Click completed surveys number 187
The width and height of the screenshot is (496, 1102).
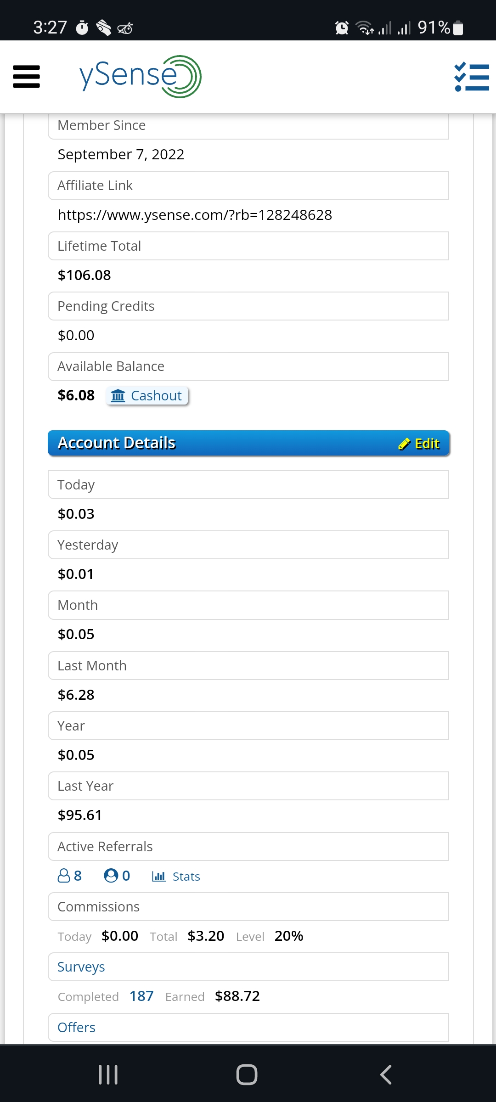click(x=141, y=996)
